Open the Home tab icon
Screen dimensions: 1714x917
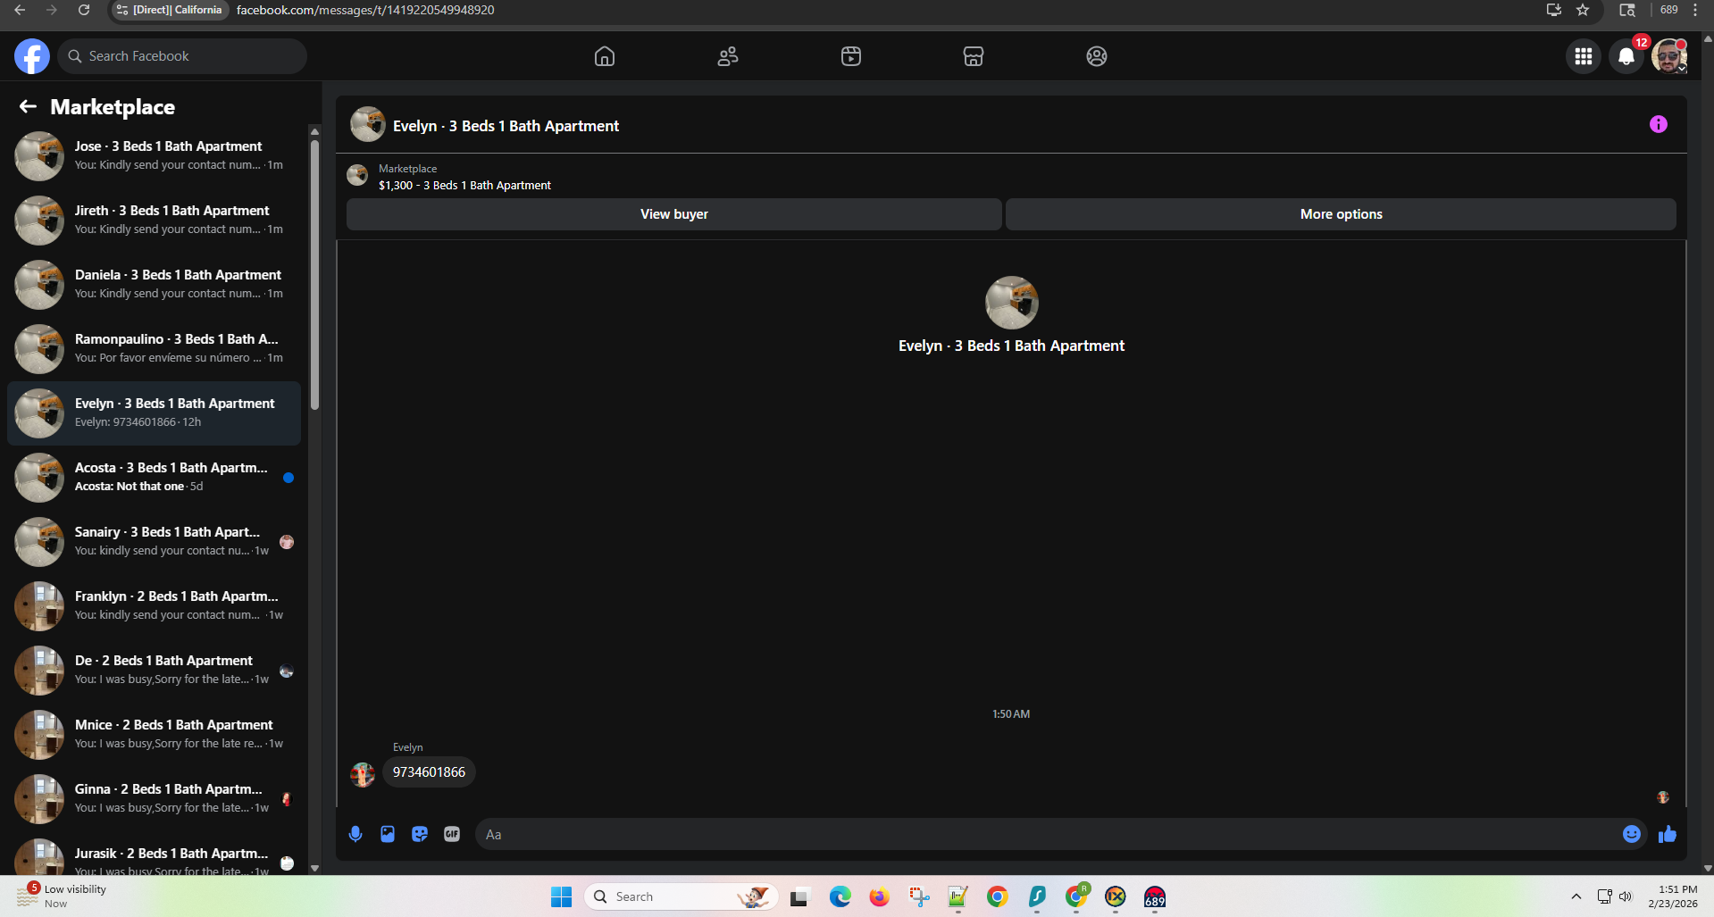[x=605, y=56]
